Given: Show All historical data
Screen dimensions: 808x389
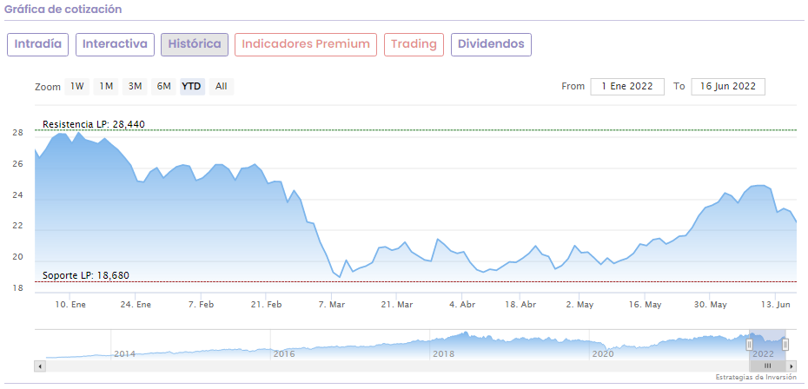Looking at the screenshot, I should coord(222,87).
